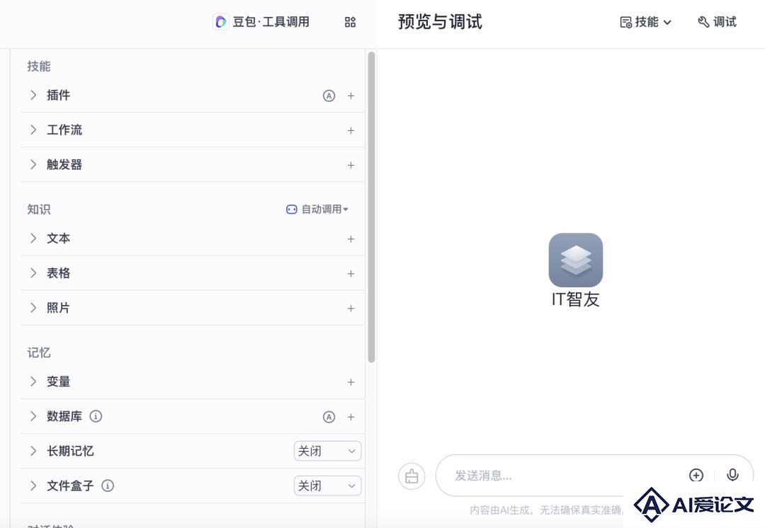Image resolution: width=765 pixels, height=528 pixels.
Task: Add a 变量 using plus icon
Action: click(351, 382)
